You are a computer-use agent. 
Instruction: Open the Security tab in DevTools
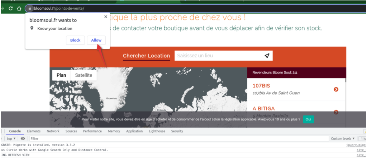point(177,131)
